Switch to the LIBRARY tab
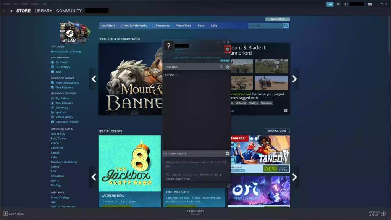 tap(44, 11)
